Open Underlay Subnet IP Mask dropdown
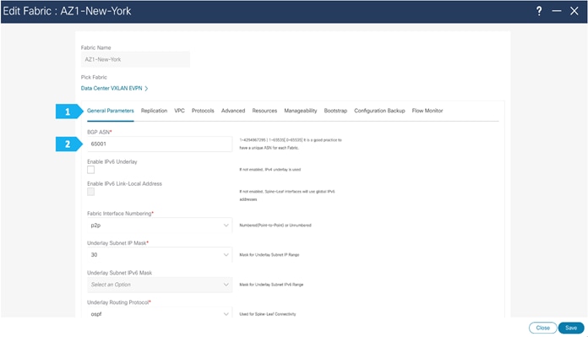Viewport: 588px width, 337px height. pyautogui.click(x=160, y=255)
